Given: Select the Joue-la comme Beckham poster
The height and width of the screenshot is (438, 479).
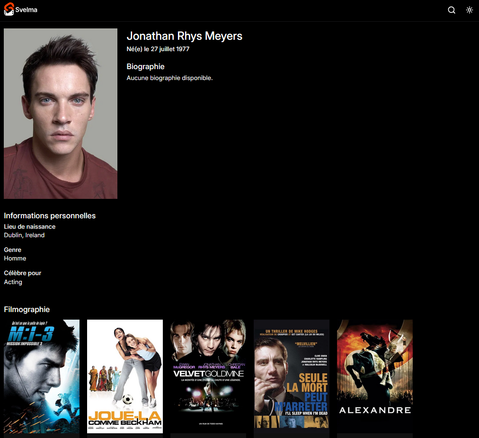Looking at the screenshot, I should pyautogui.click(x=124, y=375).
